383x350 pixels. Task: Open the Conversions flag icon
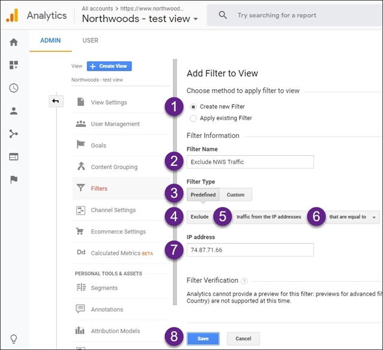(x=14, y=180)
